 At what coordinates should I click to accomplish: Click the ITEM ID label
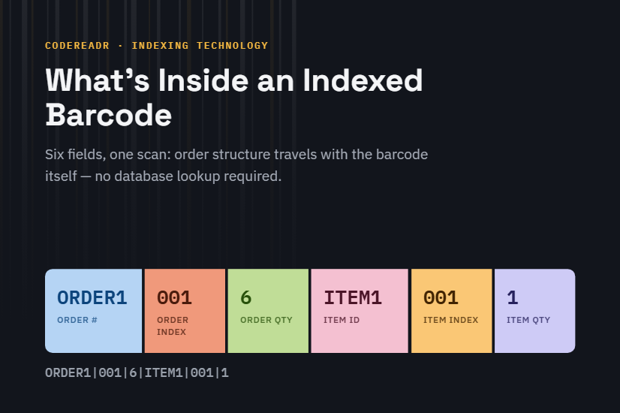pos(342,320)
